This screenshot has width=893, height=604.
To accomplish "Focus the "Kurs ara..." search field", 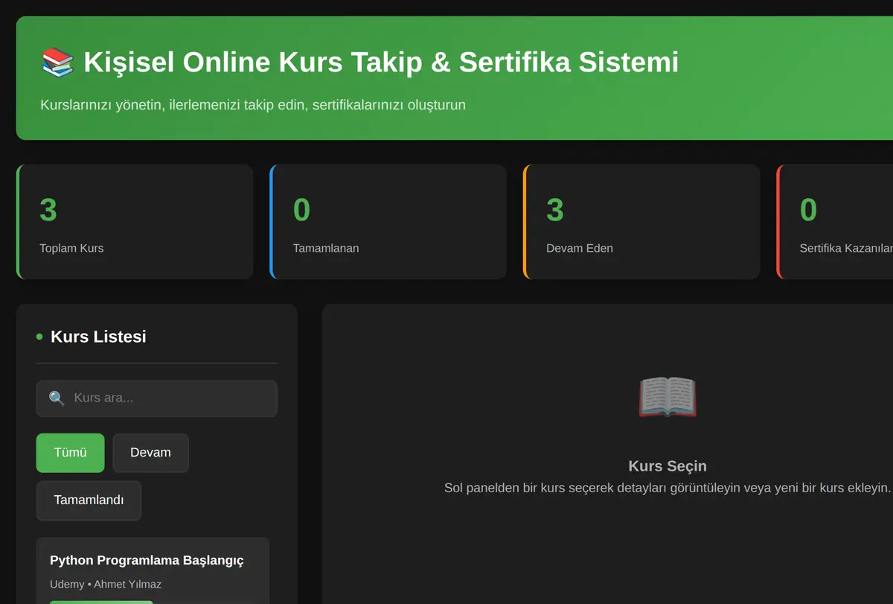I will pos(156,398).
